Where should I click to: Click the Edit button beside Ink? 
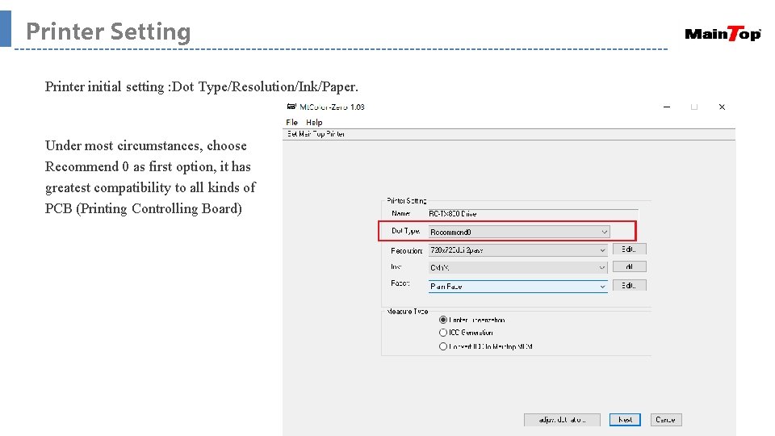pos(629,267)
